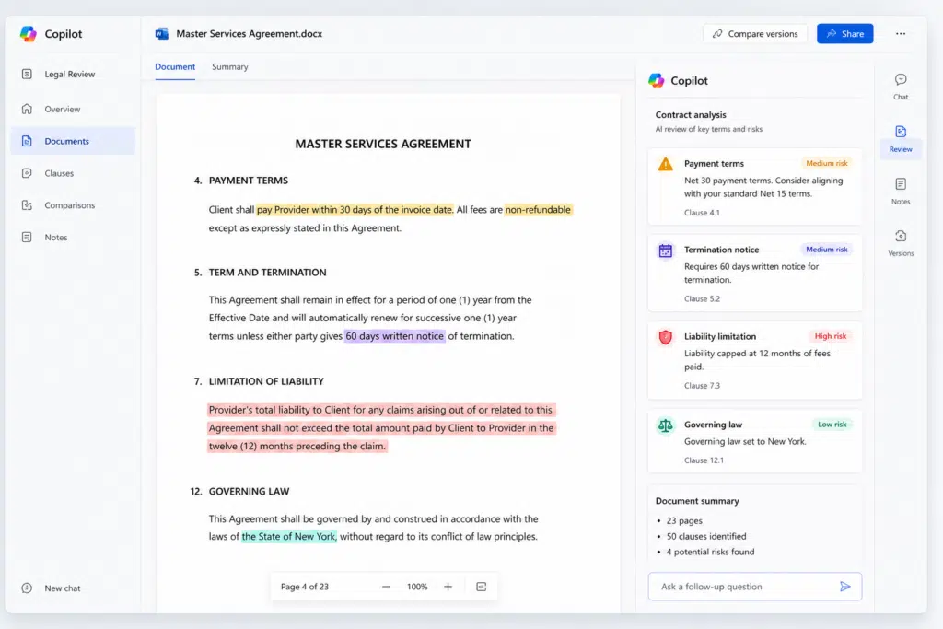The image size is (943, 629).
Task: Click the Payment terms warning triangle icon
Action: tap(665, 164)
